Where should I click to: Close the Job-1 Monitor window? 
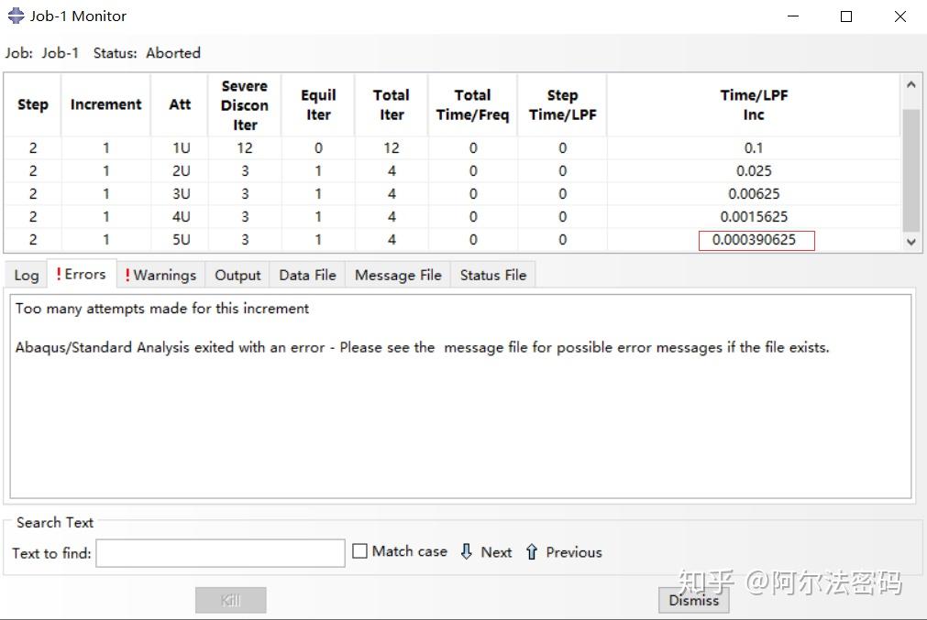coord(900,16)
